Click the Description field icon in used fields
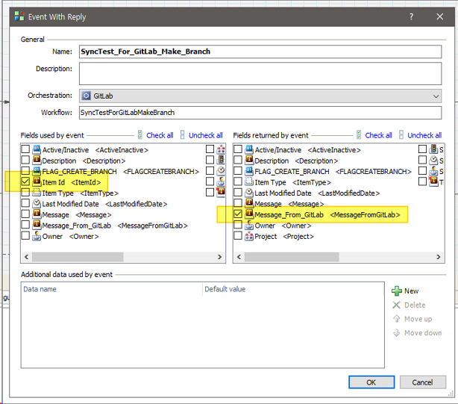 pos(37,161)
